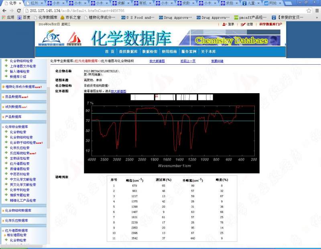Click arrow icon beside 中药药材检索
Viewport: 321px width, 249px height.
click(6, 174)
